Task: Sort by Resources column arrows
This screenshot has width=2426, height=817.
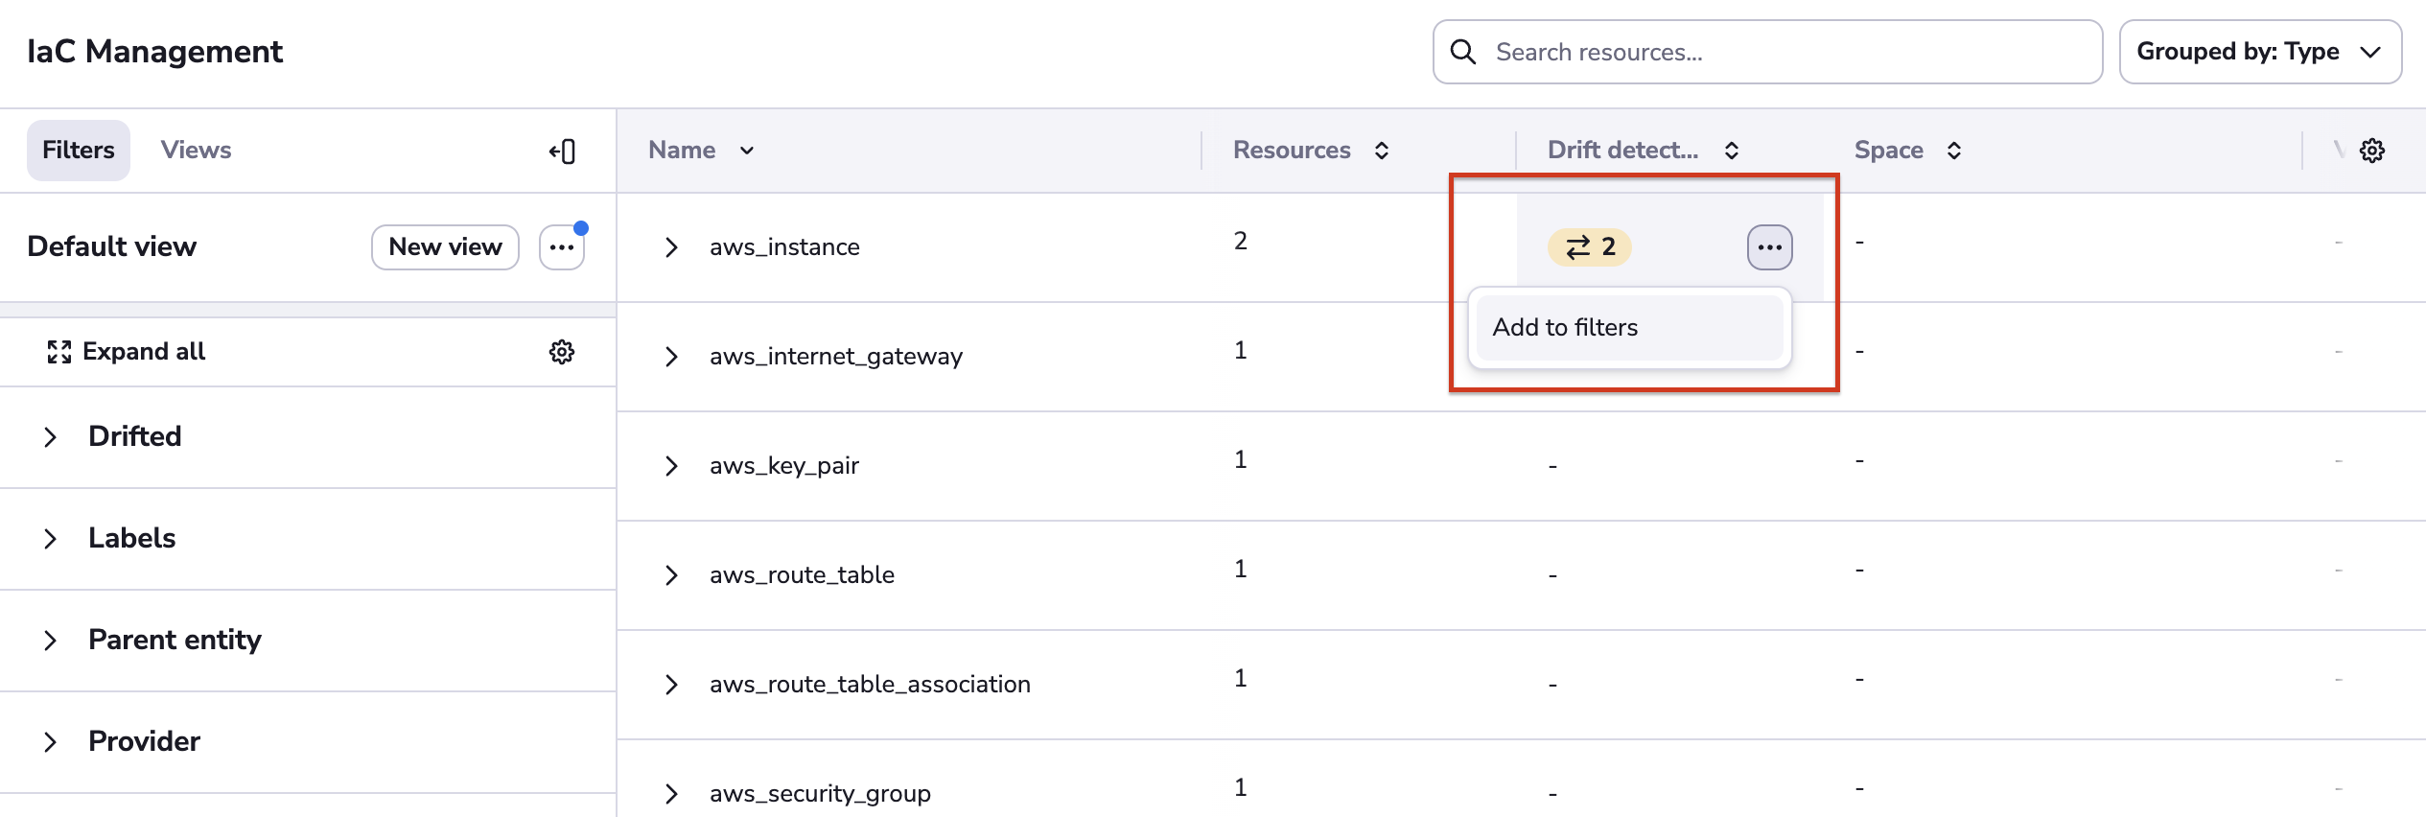Action: click(1382, 151)
